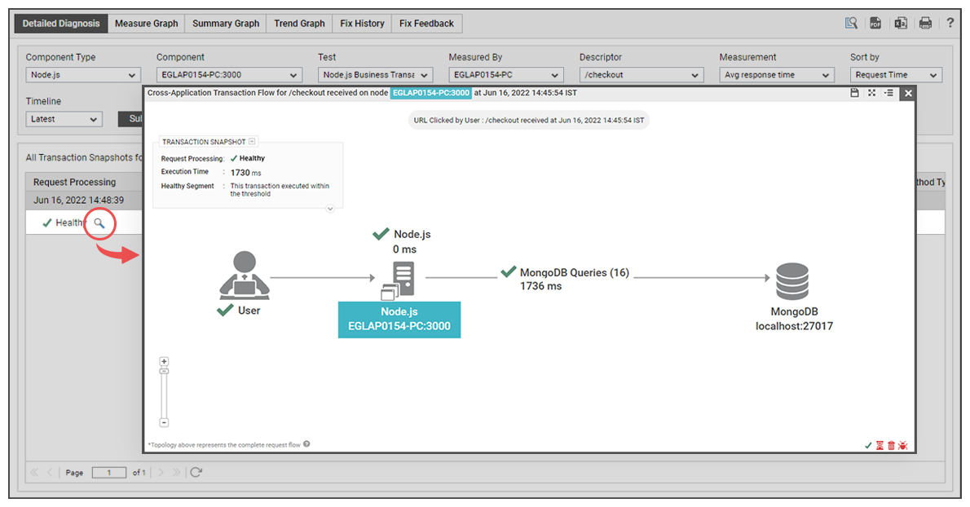Click the 1730 ms execution time value

point(245,173)
